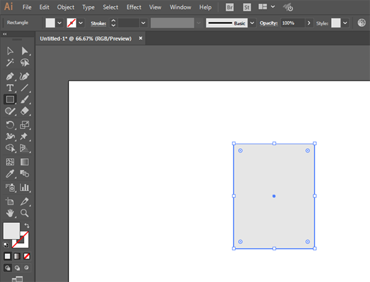The width and height of the screenshot is (370, 282).
Task: Select the Mesh tool
Action: click(10, 162)
